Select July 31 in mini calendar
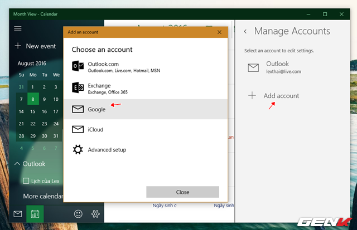Viewport: 357px width, 230px height. click(21, 87)
